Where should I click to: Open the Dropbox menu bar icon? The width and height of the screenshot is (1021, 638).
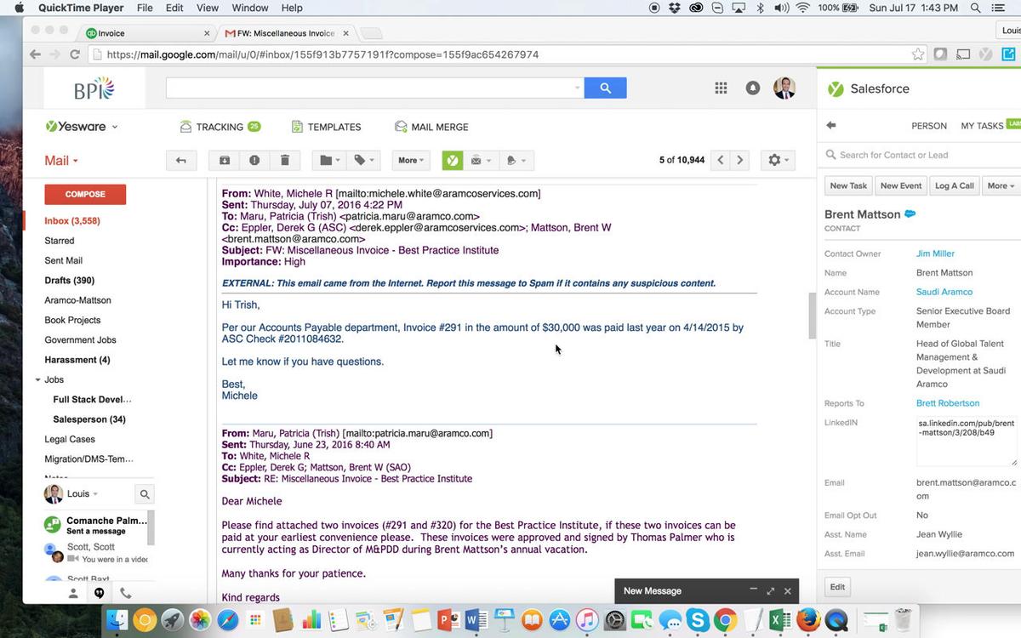pyautogui.click(x=675, y=8)
